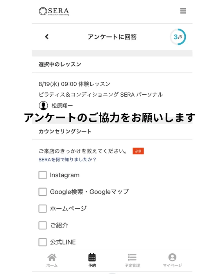This screenshot has width=219, height=274.
Task: Select the ご紹介 checkbox
Action: pos(43,225)
